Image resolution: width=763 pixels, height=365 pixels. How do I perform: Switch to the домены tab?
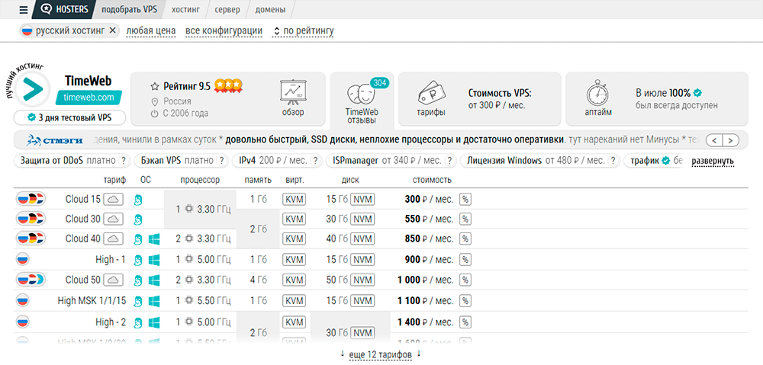(x=271, y=10)
